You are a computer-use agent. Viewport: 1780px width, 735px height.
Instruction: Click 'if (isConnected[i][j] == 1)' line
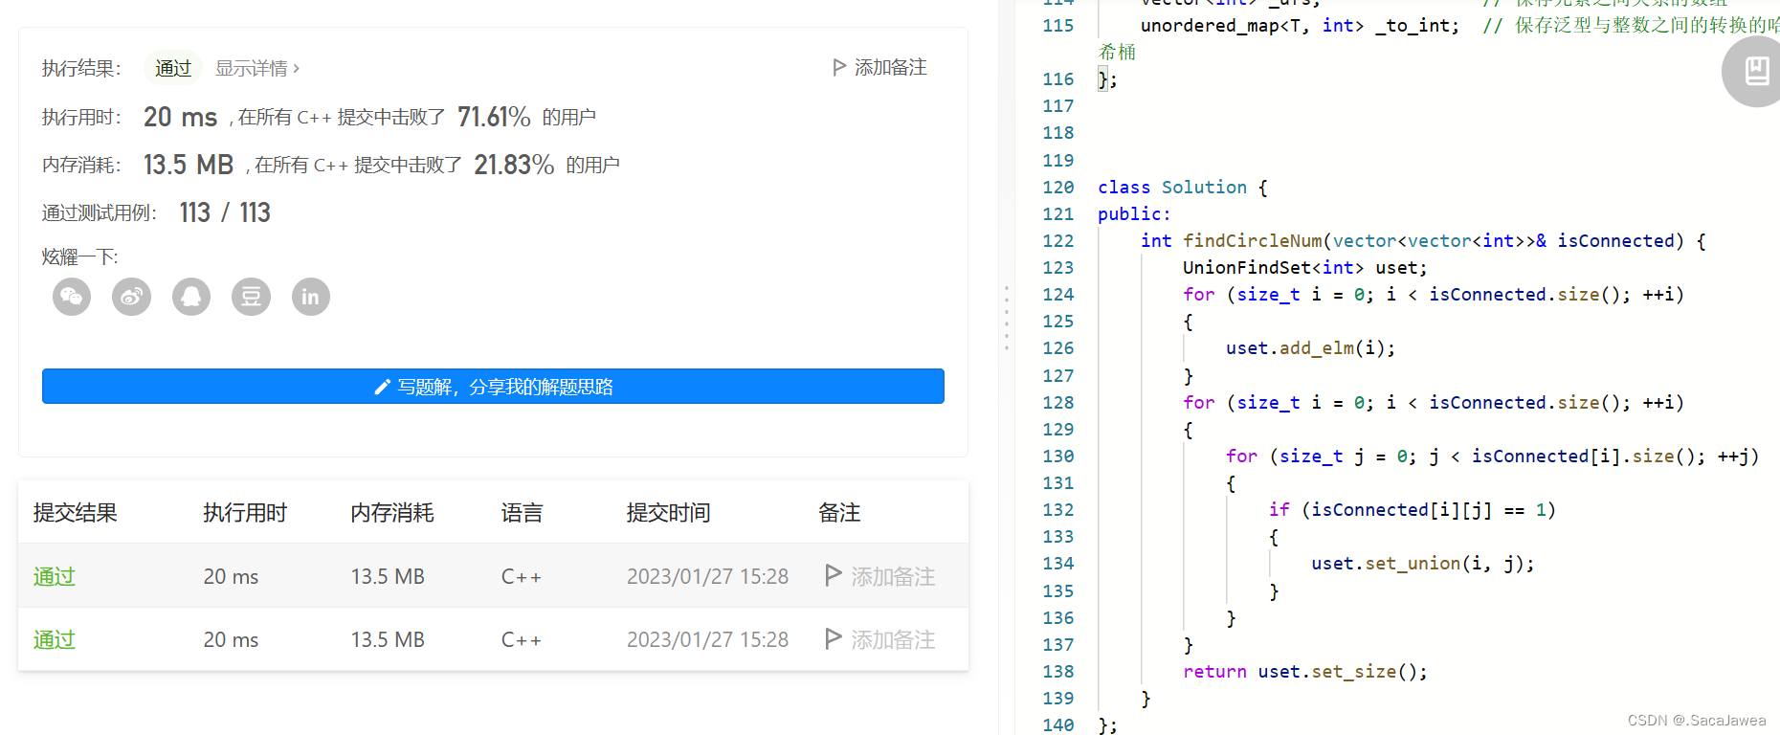click(1413, 509)
